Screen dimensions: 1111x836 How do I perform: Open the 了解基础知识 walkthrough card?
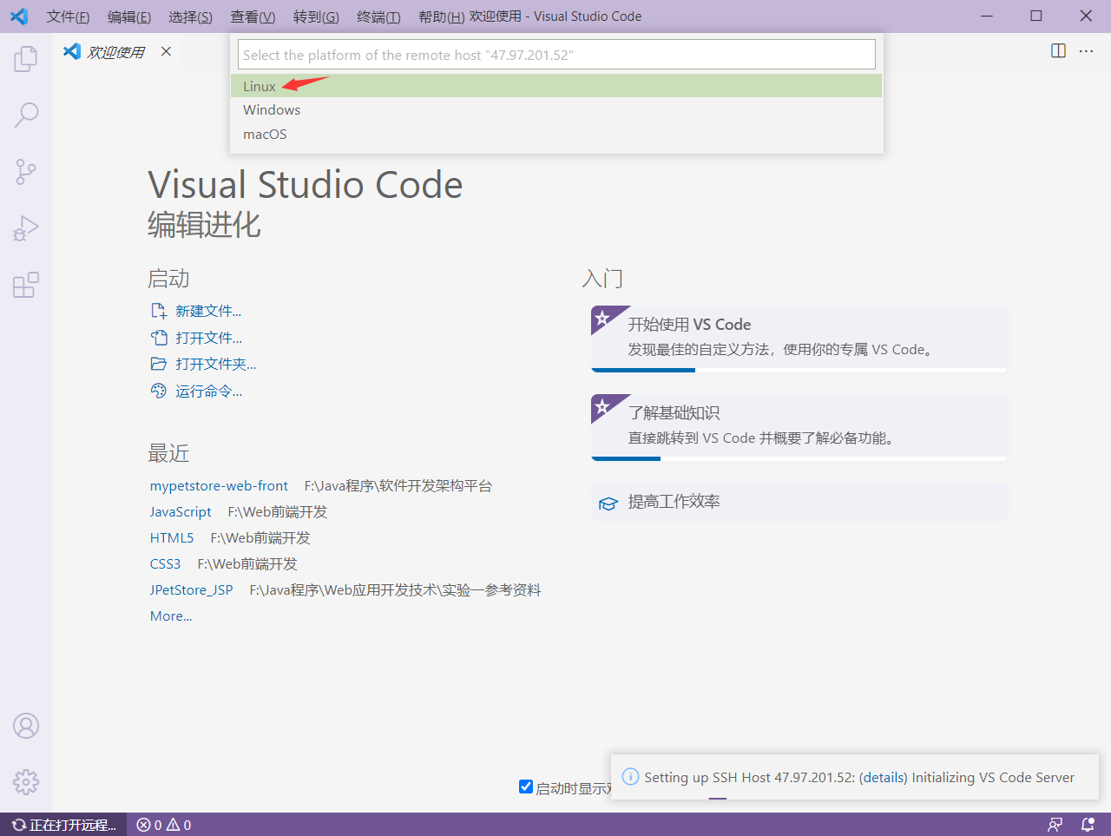tap(799, 427)
